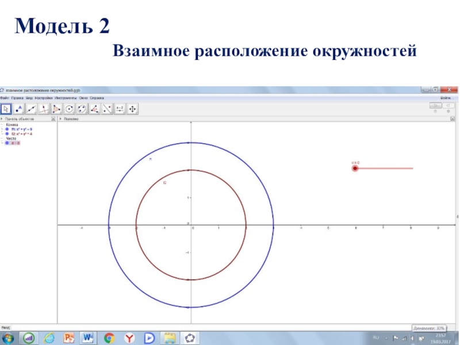The image size is (460, 345).
Task: Select the Slider a=2 tool
Action: (x=120, y=109)
